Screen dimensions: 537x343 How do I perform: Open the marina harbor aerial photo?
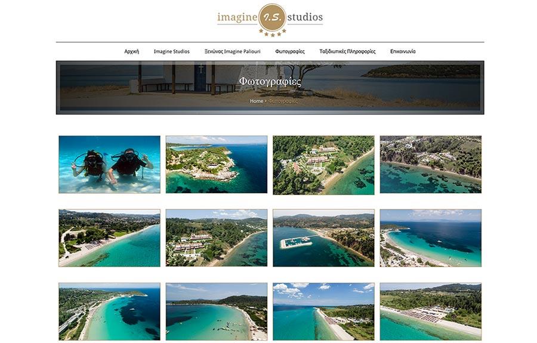click(323, 238)
